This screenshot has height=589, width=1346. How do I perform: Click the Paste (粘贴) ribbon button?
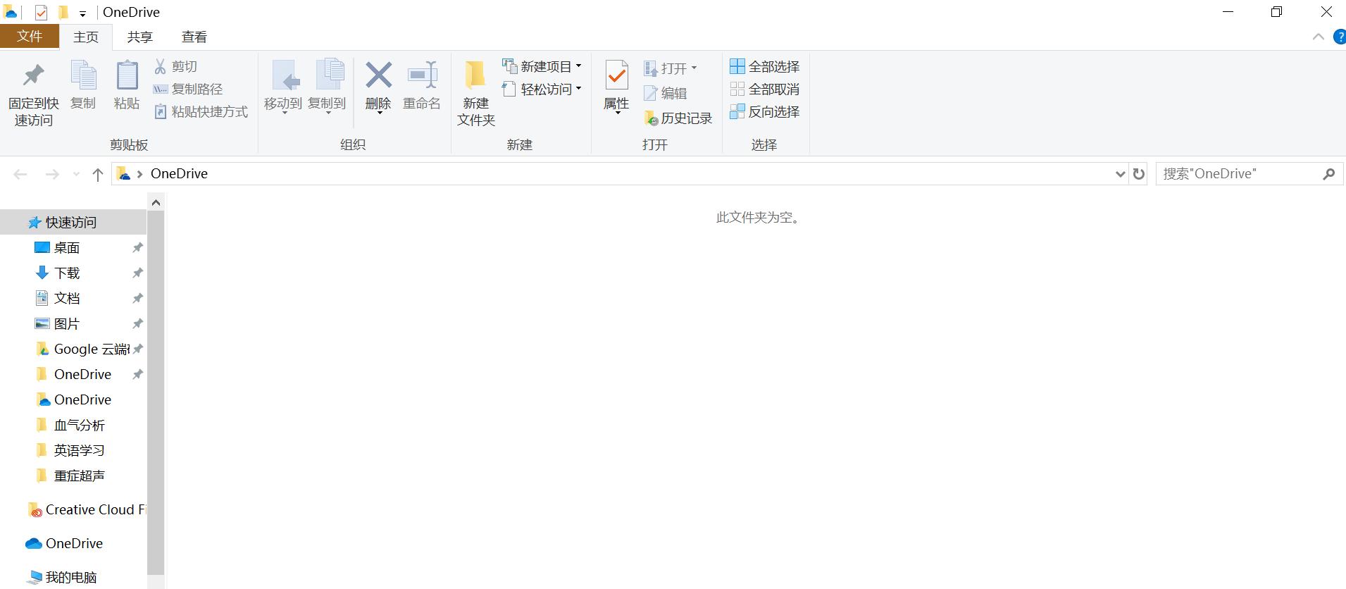[127, 86]
